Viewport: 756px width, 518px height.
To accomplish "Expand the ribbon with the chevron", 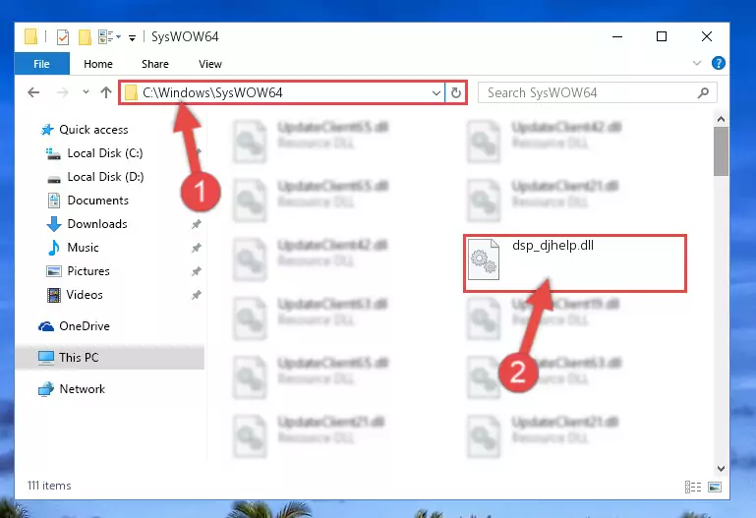I will 697,63.
